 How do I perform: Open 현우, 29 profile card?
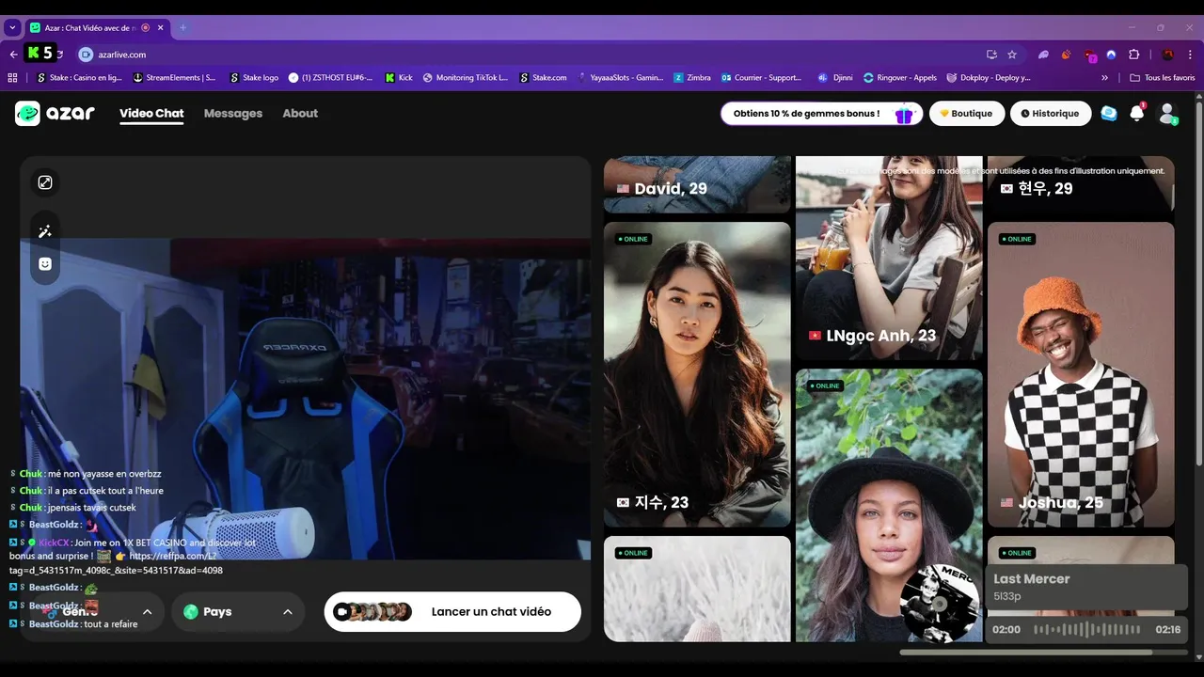1081,184
